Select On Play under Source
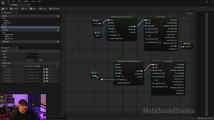 click(x=8, y=23)
